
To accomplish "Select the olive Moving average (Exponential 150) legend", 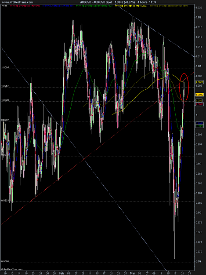I will 169,6.
